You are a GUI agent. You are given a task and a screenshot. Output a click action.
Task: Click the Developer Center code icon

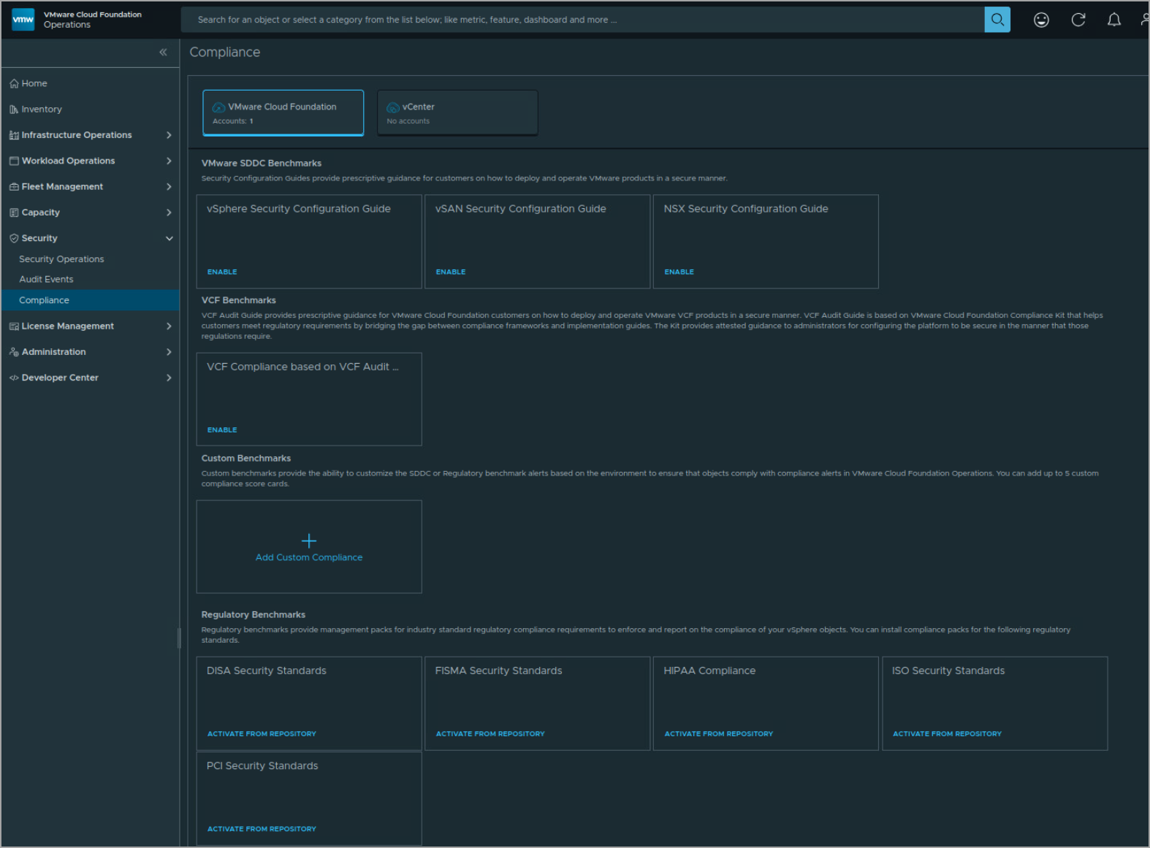(14, 378)
